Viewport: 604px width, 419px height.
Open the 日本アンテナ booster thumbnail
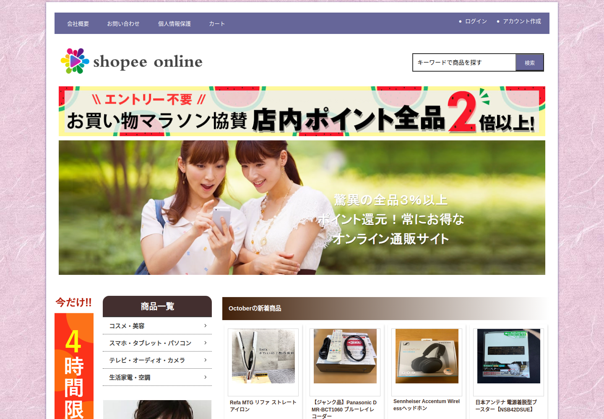(509, 356)
